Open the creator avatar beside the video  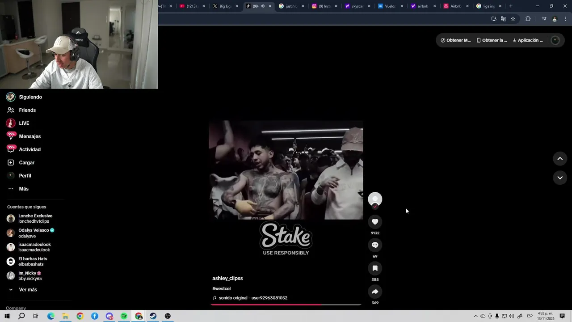click(x=375, y=199)
